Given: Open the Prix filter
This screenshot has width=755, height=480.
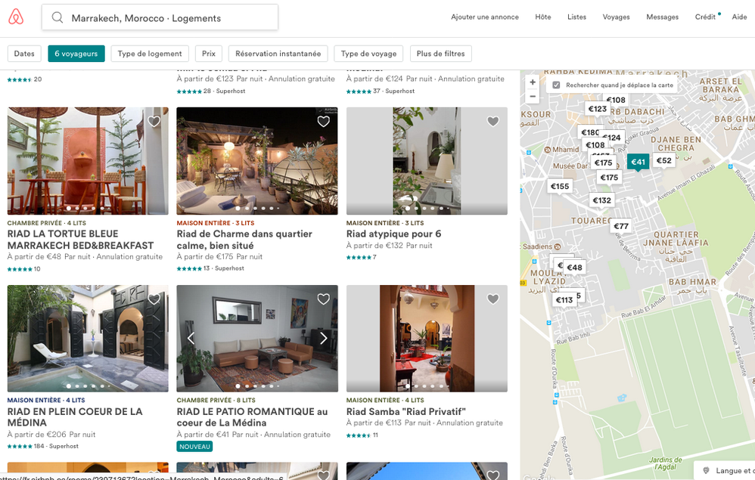Looking at the screenshot, I should pos(208,54).
